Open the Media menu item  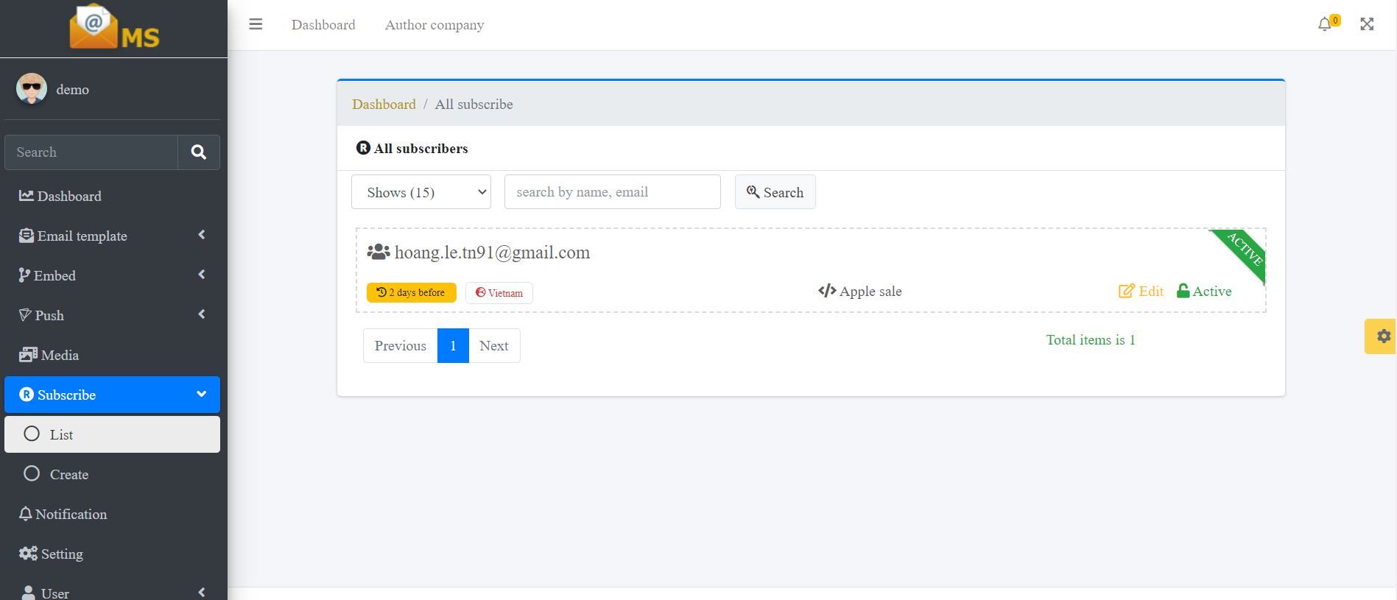[60, 355]
